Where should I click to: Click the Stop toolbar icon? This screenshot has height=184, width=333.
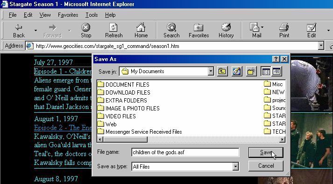86,31
